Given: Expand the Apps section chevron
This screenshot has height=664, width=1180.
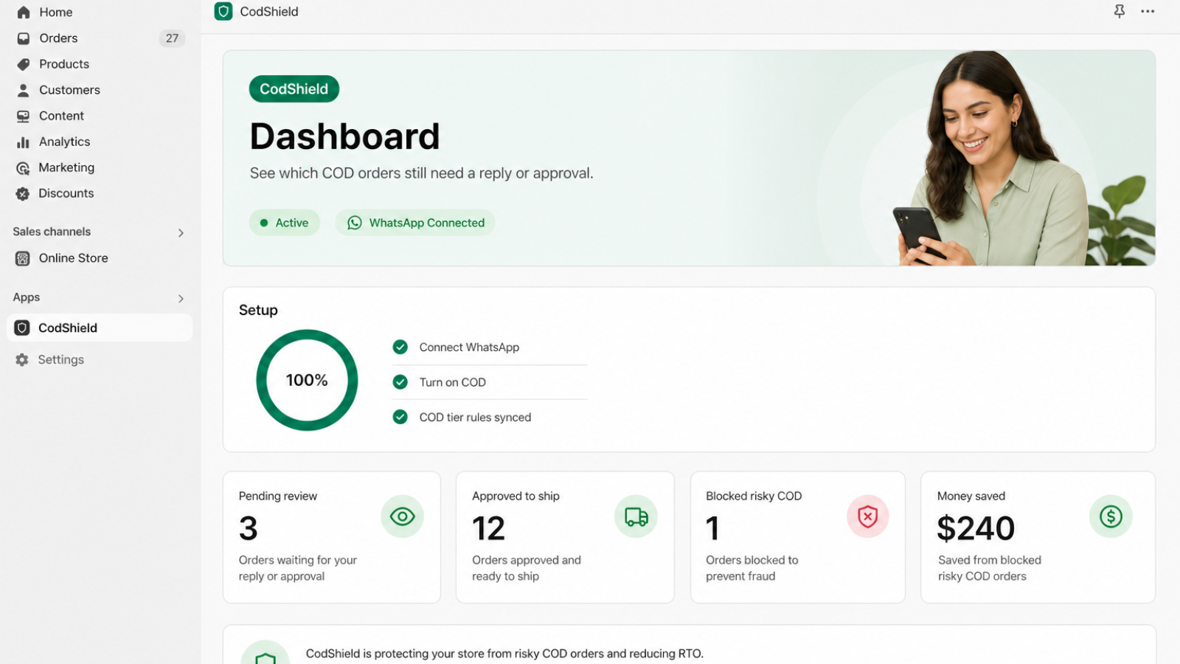Looking at the screenshot, I should [181, 298].
